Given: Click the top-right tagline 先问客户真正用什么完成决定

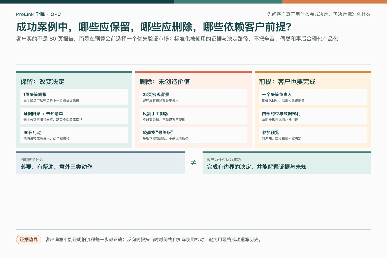Looking at the screenshot, I should click(319, 14).
